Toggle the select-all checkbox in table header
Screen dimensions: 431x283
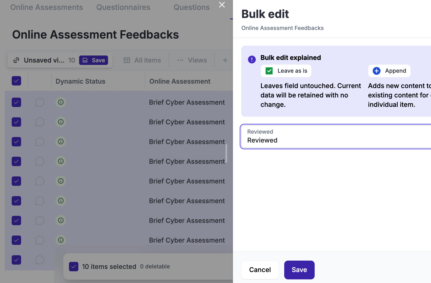16,81
